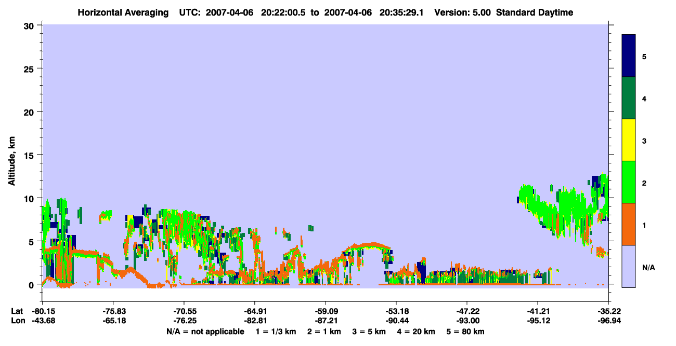
Task: Click longitude value -87.21
Action: point(326,321)
